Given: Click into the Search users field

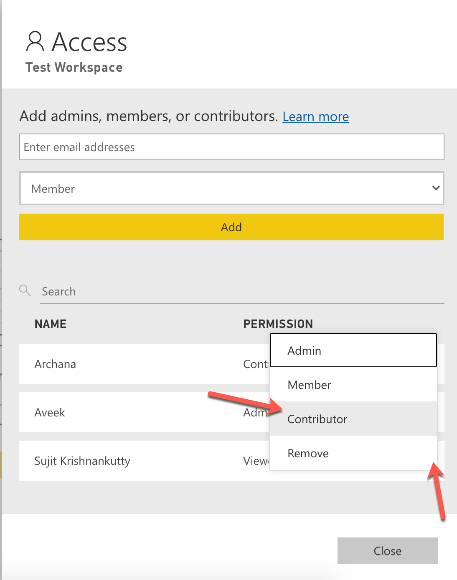Looking at the screenshot, I should pos(242,291).
